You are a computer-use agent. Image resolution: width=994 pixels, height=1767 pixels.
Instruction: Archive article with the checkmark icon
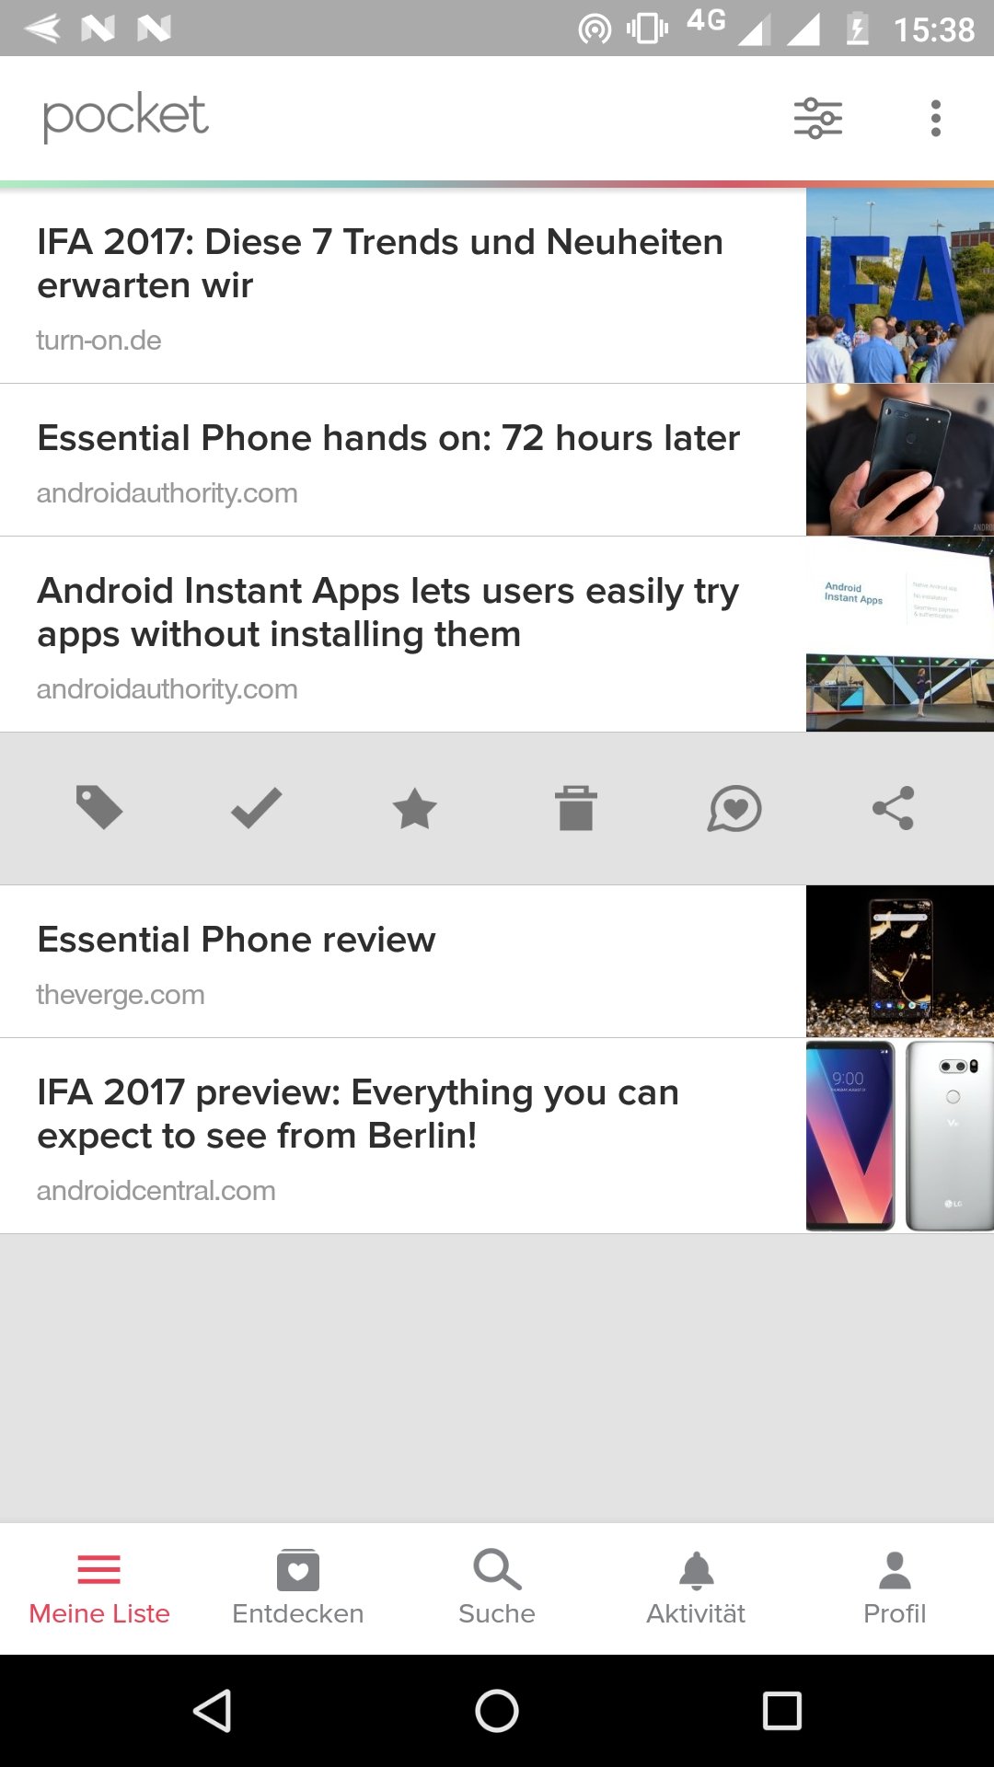[256, 808]
